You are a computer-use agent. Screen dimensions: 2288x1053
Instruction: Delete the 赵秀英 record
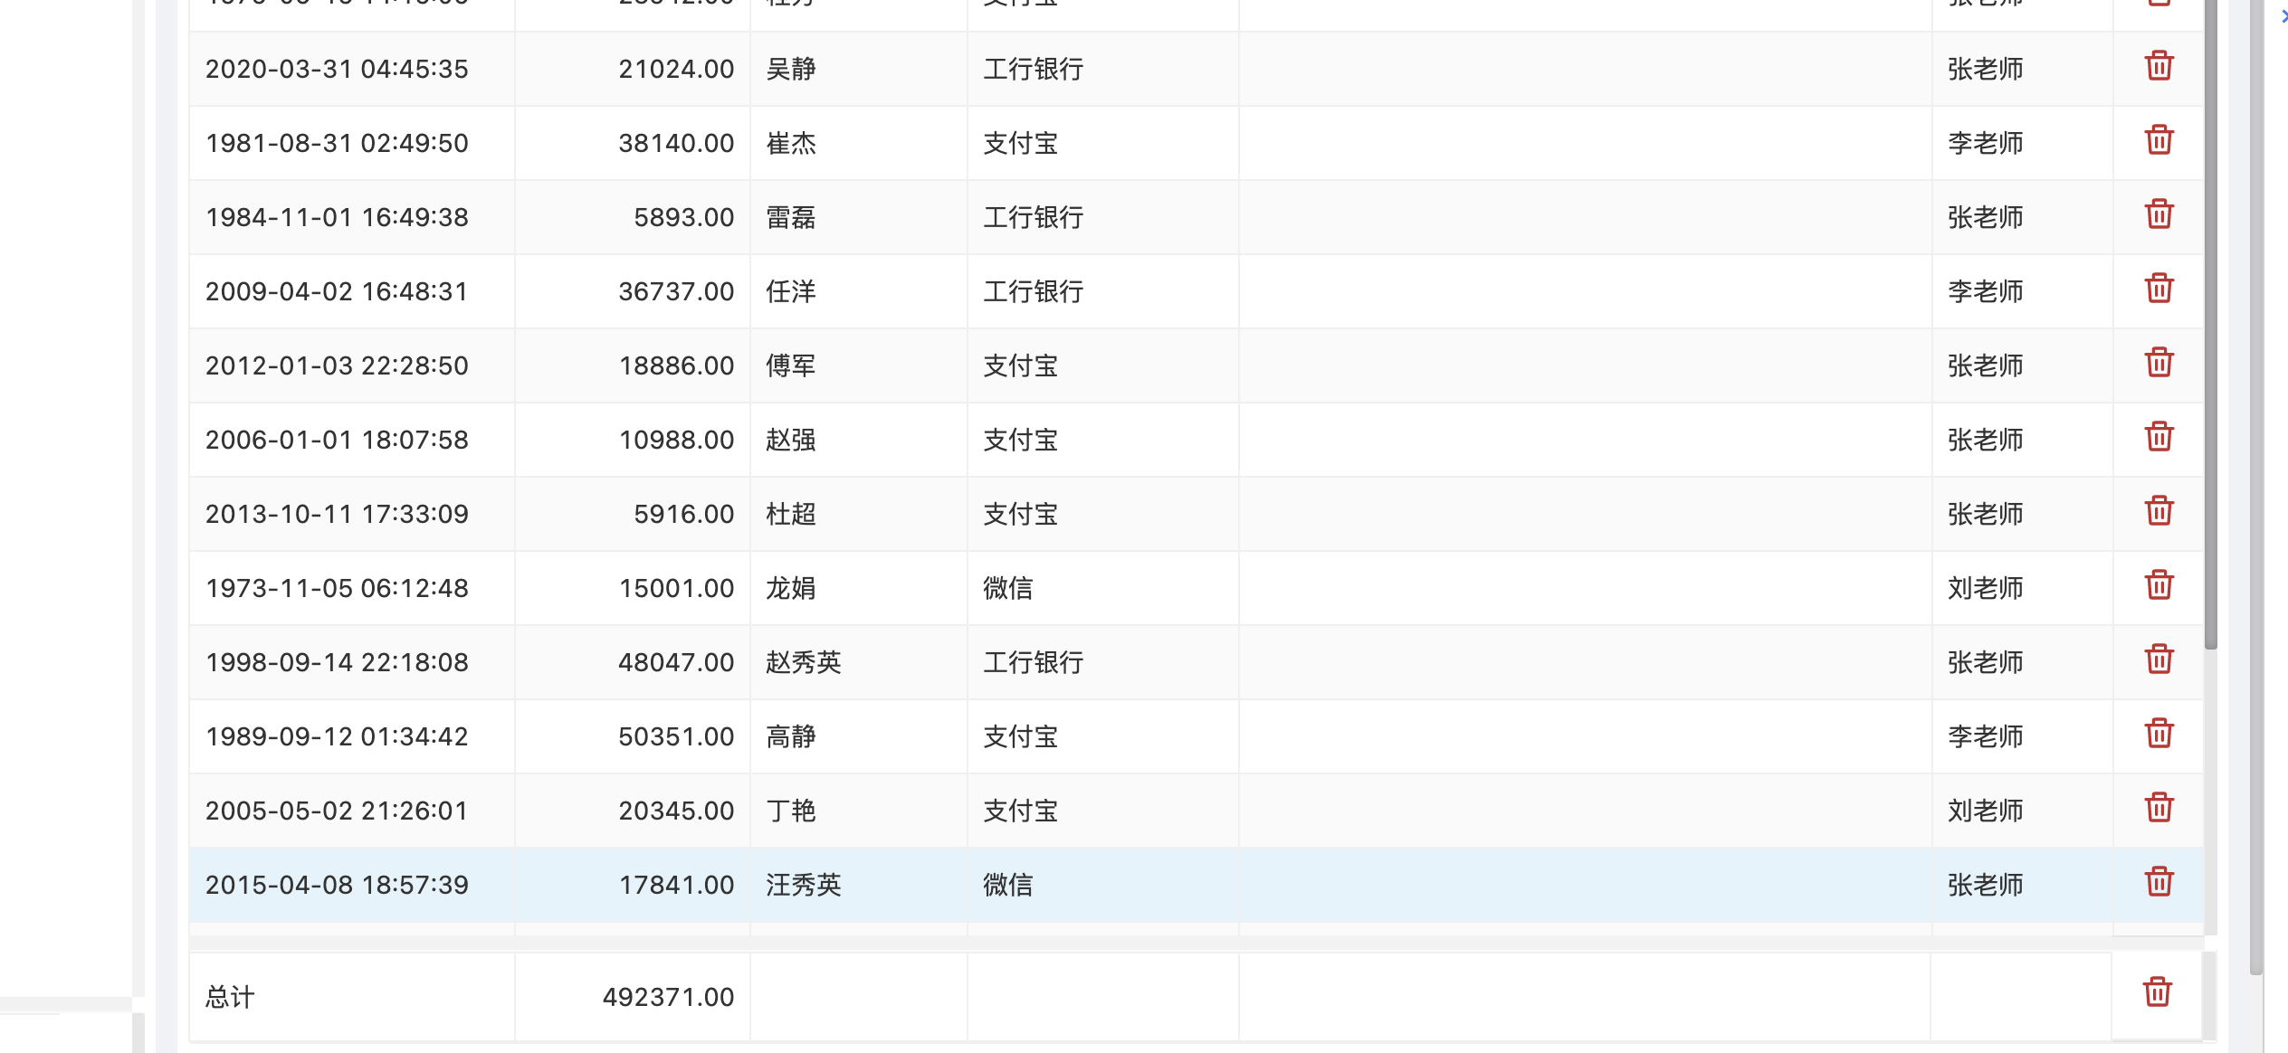[x=2160, y=660]
